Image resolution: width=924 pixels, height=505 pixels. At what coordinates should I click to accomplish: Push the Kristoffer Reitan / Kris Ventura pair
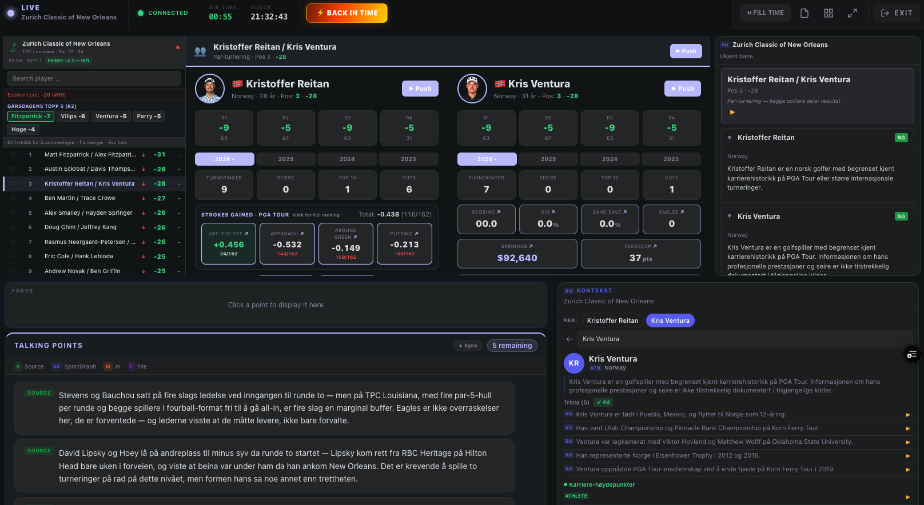(x=686, y=51)
